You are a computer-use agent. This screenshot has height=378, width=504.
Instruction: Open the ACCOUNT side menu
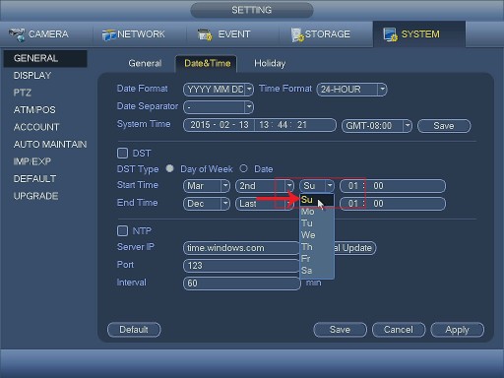[36, 127]
